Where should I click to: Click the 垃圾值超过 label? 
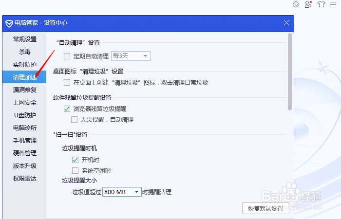(x=87, y=192)
